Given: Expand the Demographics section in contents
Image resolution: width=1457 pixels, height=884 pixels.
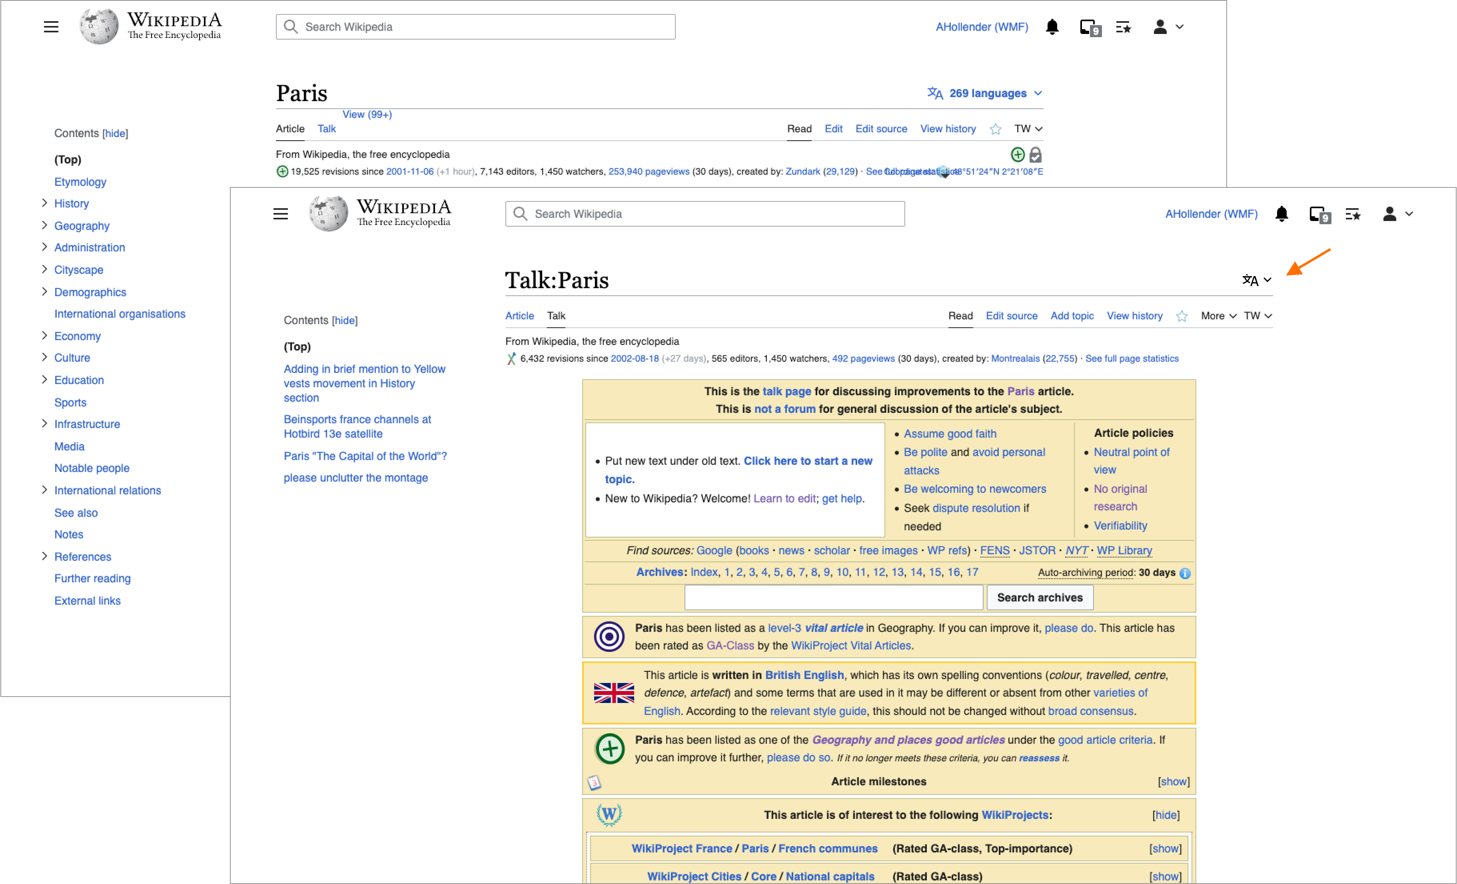Looking at the screenshot, I should (44, 292).
